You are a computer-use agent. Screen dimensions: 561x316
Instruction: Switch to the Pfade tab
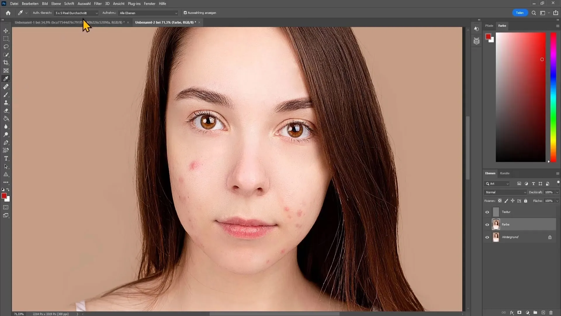[x=489, y=25]
